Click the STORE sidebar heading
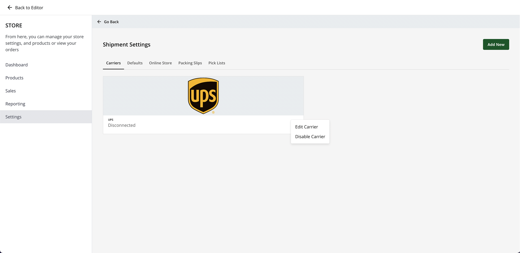Image resolution: width=520 pixels, height=253 pixels. coord(14,25)
